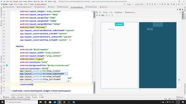Choose app:layout_constraintTop_toBottomOf suggestion
This screenshot has width=186, height=104.
(44, 79)
